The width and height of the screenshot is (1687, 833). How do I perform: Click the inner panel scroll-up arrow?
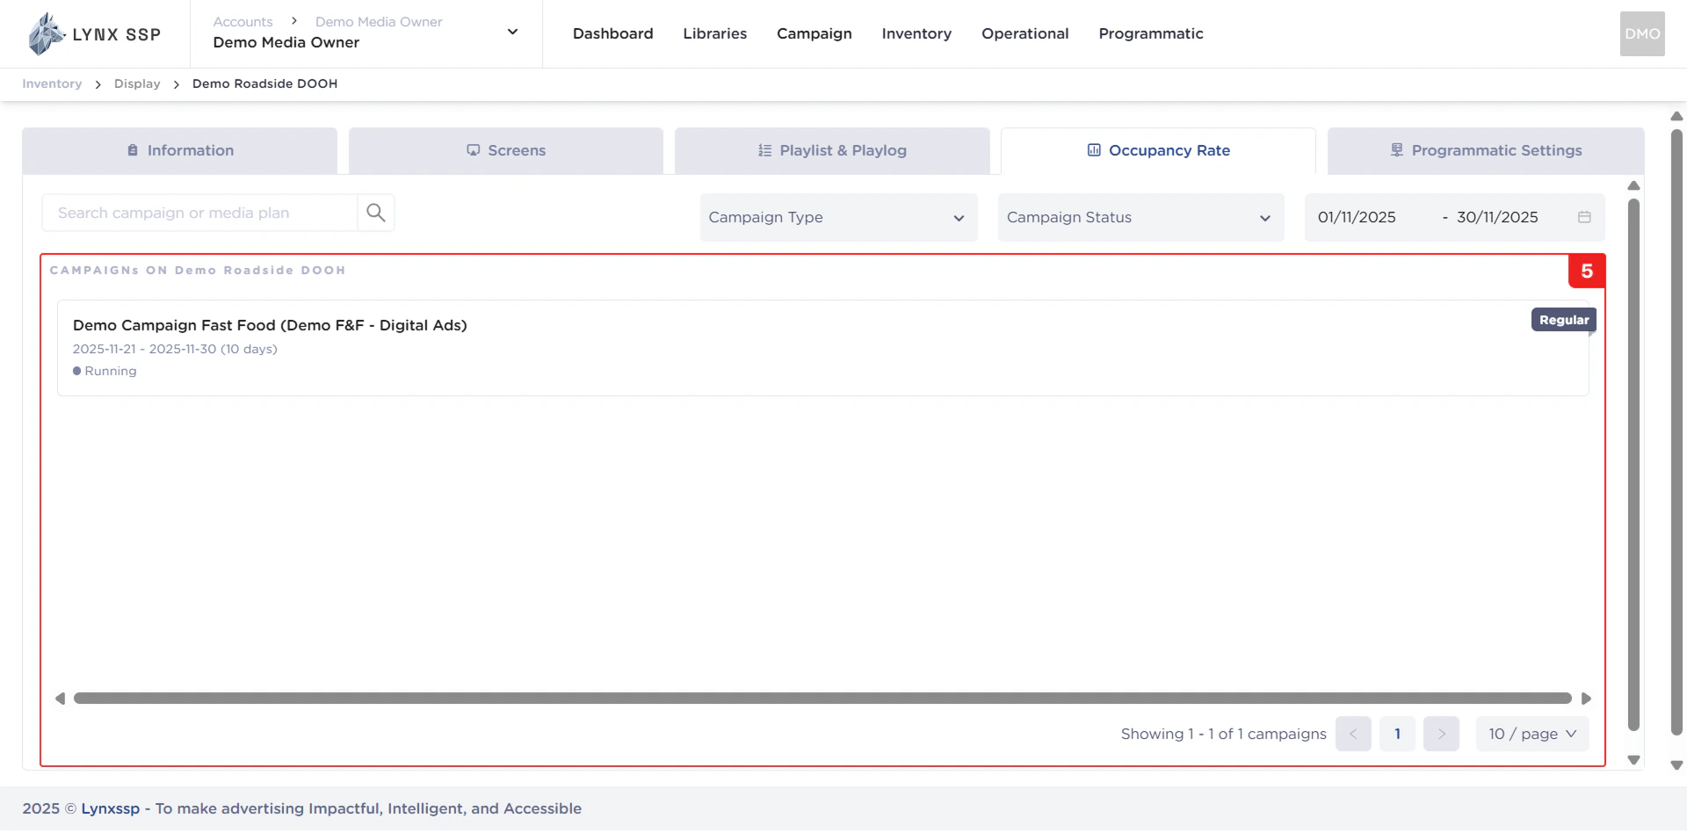(x=1633, y=185)
